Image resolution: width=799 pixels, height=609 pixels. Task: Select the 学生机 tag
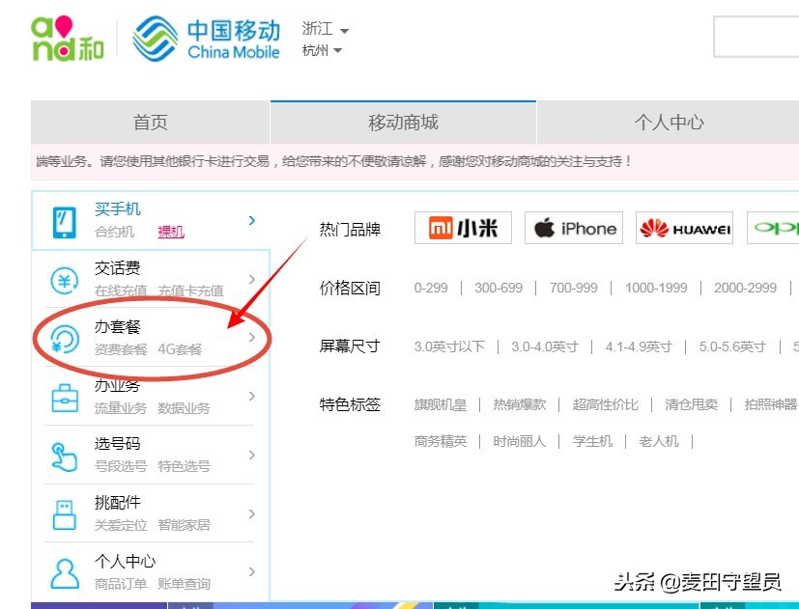pyautogui.click(x=592, y=441)
